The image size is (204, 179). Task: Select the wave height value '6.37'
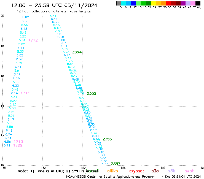(x=19, y=59)
